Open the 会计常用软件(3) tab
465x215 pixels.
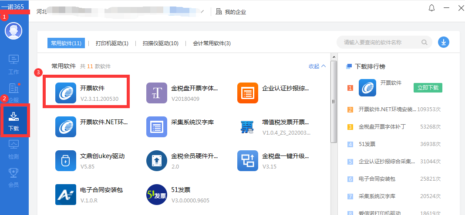pos(212,43)
